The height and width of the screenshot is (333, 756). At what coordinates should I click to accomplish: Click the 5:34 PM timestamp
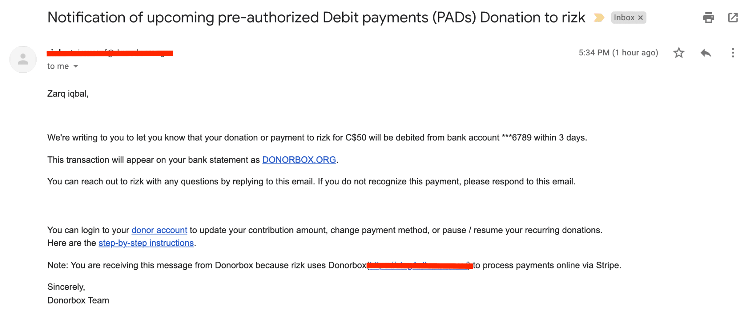click(x=618, y=53)
